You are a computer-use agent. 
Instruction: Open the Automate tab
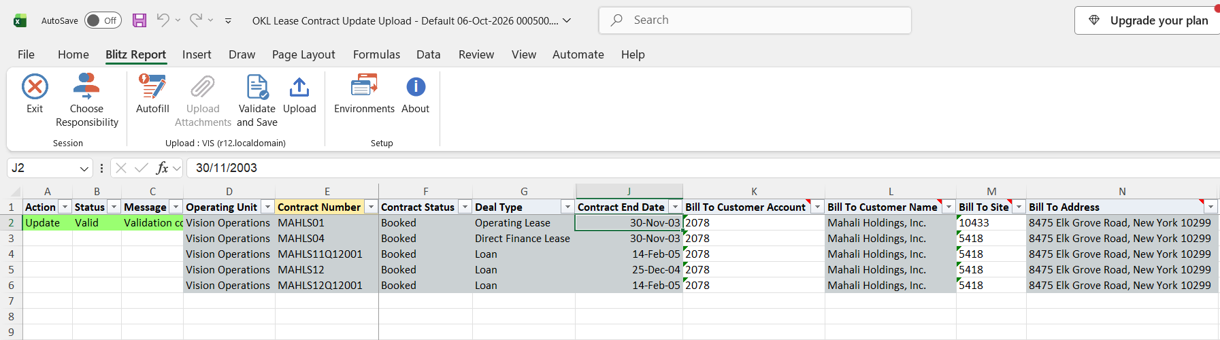pyautogui.click(x=578, y=54)
